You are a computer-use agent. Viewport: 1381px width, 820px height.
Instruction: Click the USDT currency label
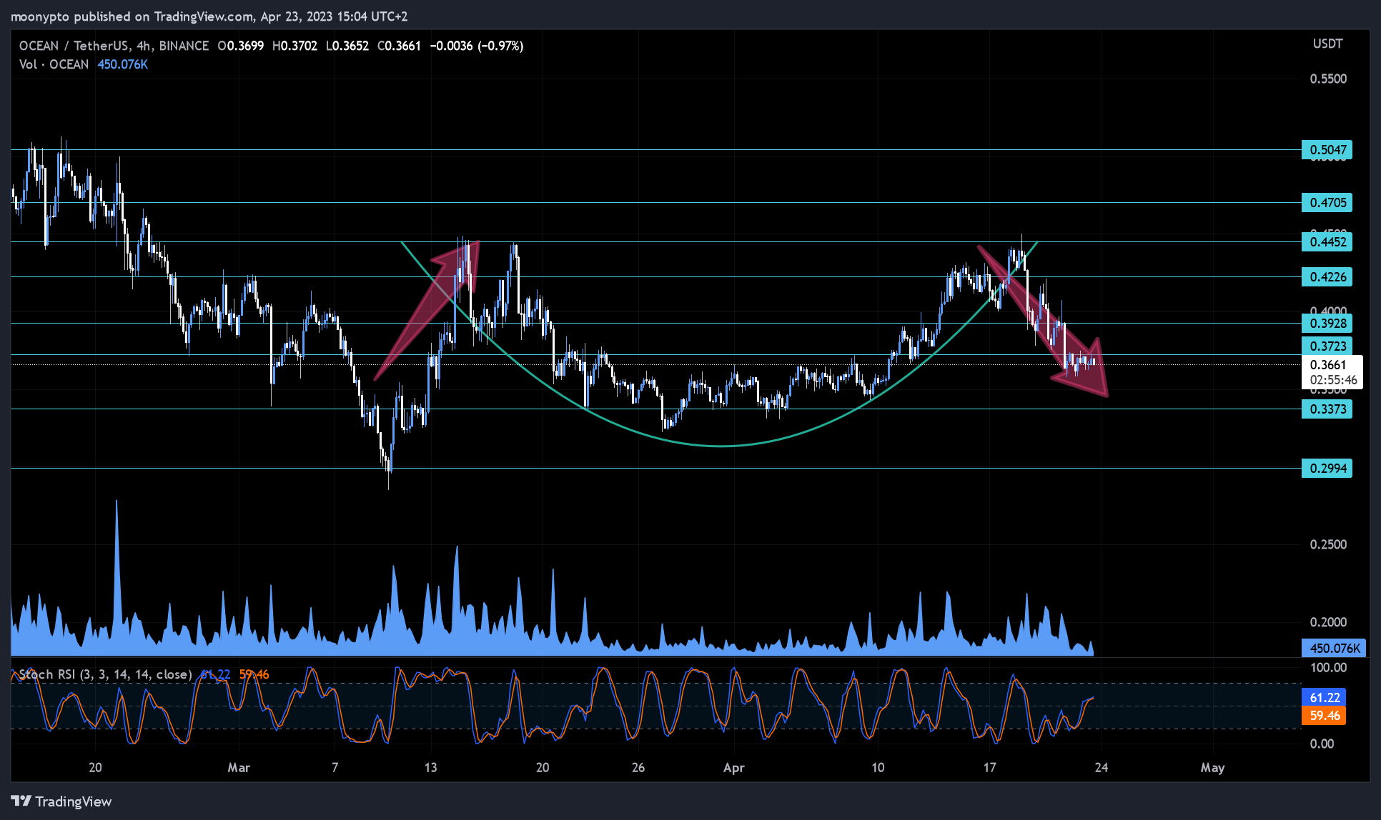[x=1327, y=44]
